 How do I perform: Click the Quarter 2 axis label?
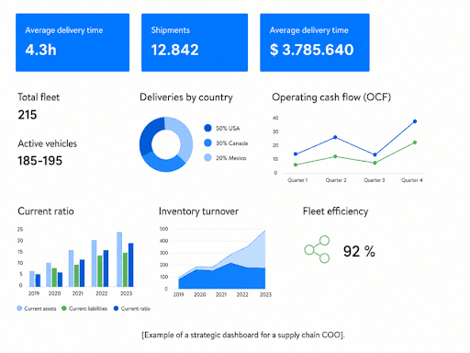click(336, 180)
